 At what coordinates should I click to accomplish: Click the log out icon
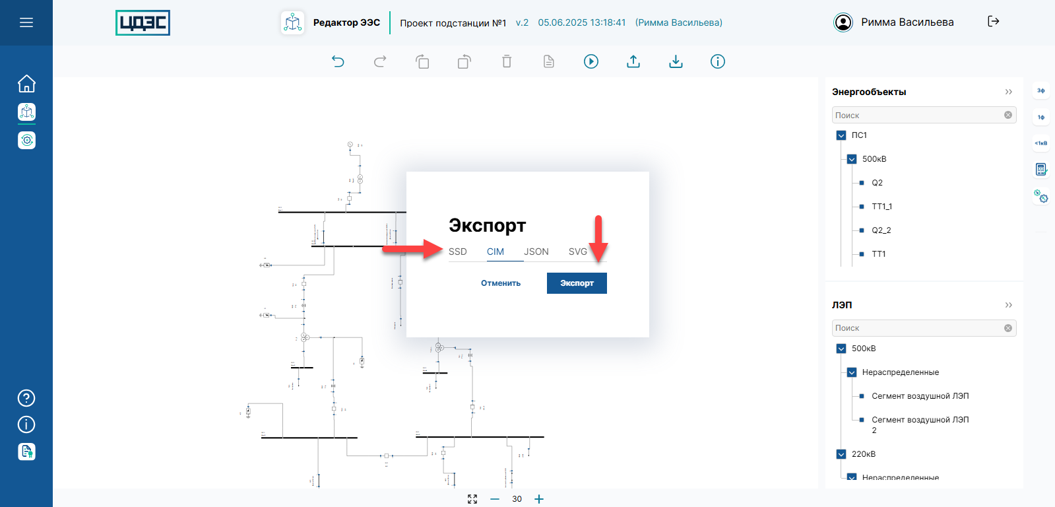993,22
